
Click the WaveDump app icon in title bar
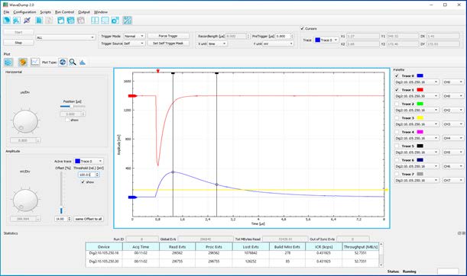(5, 5)
